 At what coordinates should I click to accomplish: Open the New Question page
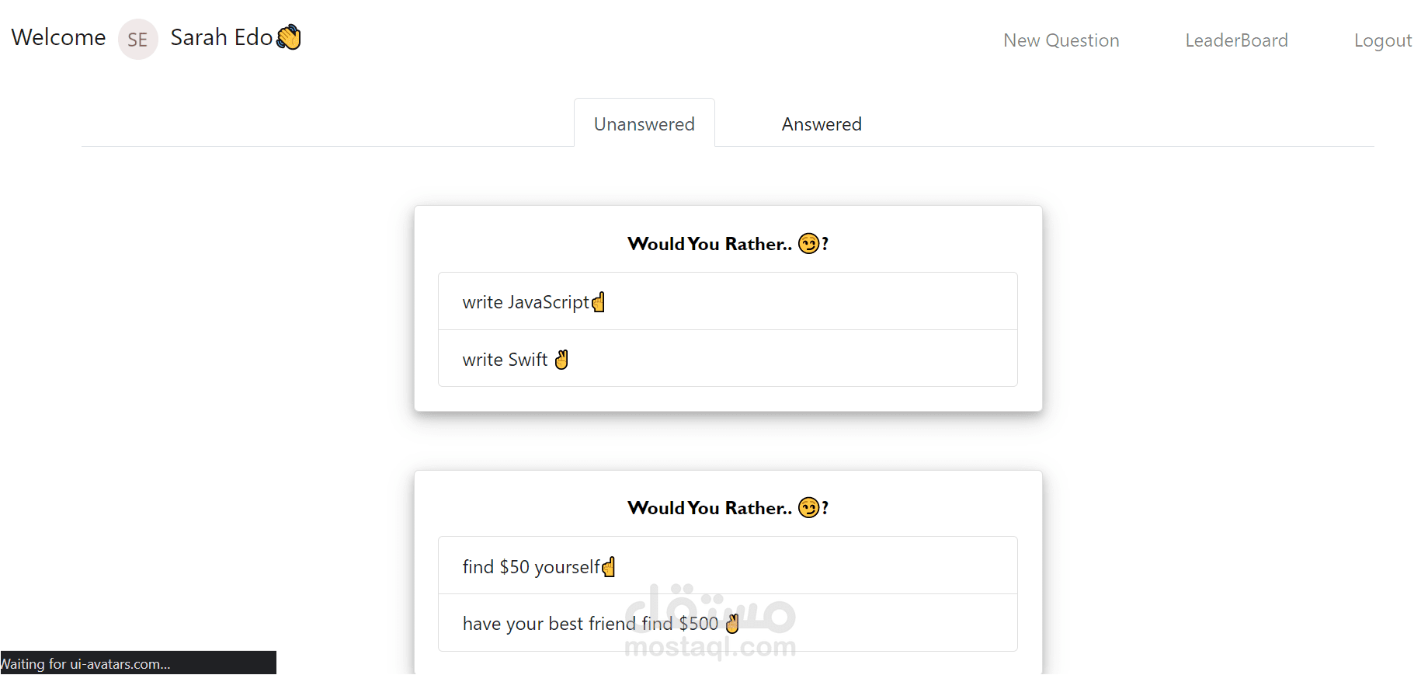pyautogui.click(x=1061, y=40)
